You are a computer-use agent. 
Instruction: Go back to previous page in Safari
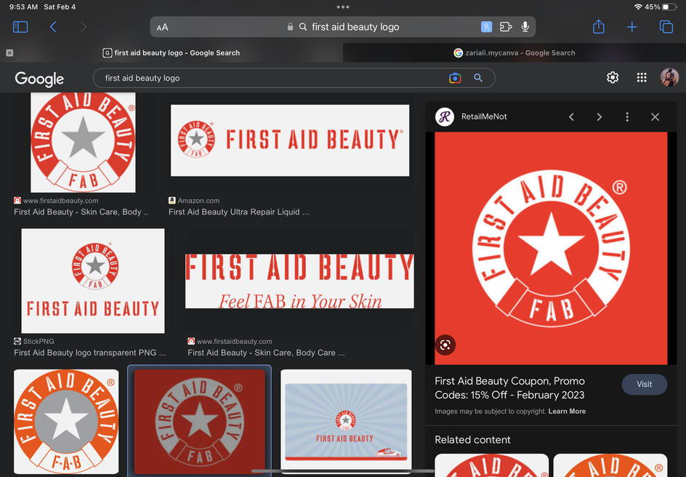pyautogui.click(x=53, y=27)
